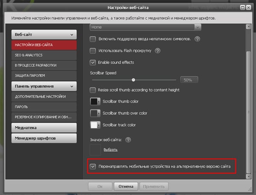Image resolution: width=256 pixels, height=195 pixels.
Task: Click the maximize window icon in title bar
Action: (x=242, y=6)
